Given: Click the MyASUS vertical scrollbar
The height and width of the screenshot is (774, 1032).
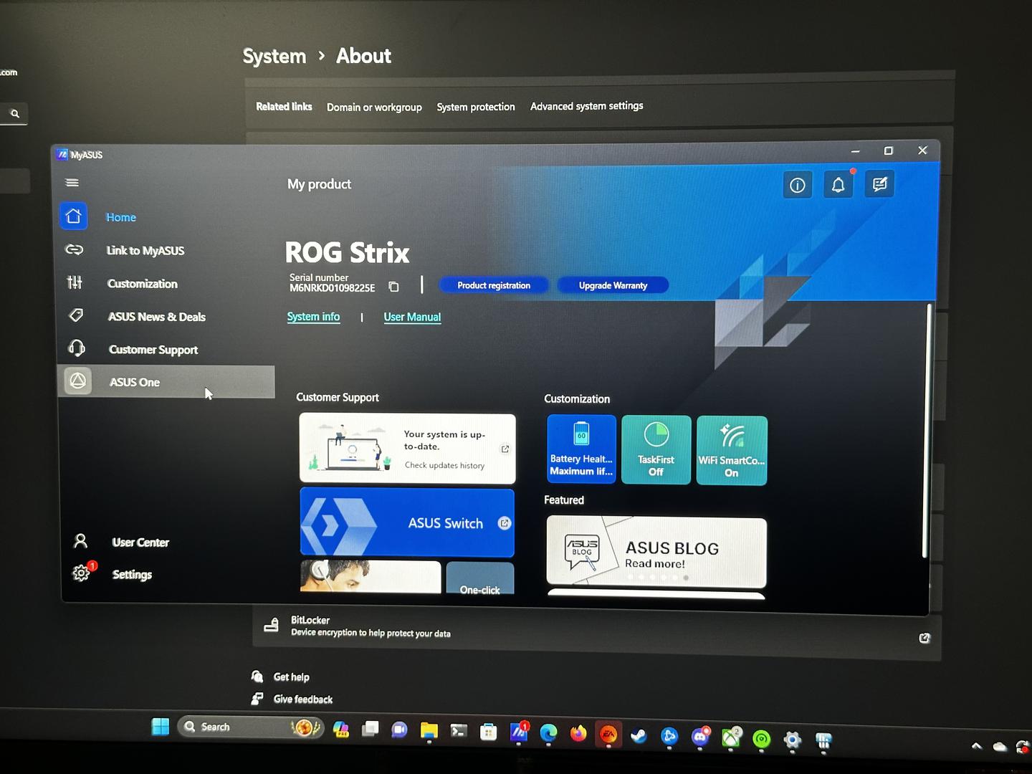Looking at the screenshot, I should (926, 430).
